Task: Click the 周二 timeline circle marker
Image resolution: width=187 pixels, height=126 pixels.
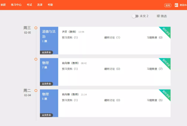Action: point(36,91)
